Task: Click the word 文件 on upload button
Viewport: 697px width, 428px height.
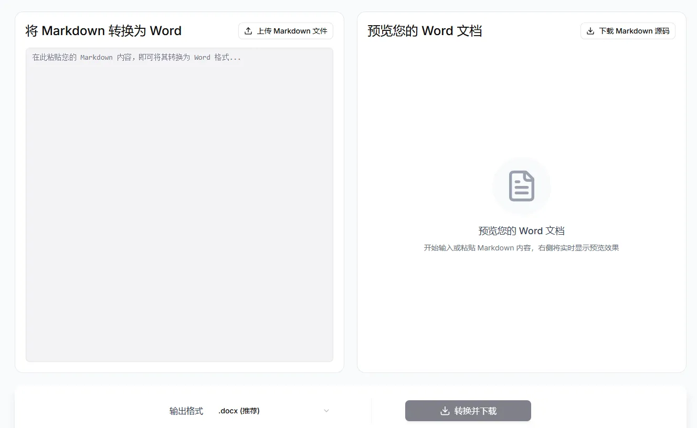Action: (320, 31)
